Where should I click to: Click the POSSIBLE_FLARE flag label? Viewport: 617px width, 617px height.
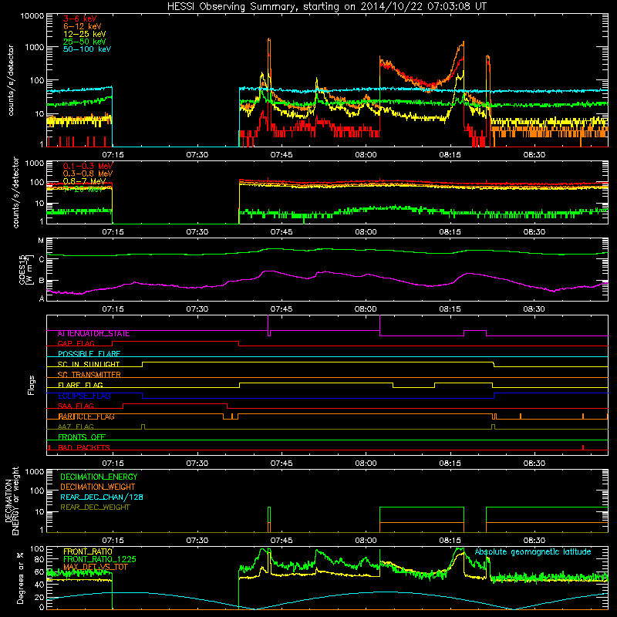(x=89, y=354)
